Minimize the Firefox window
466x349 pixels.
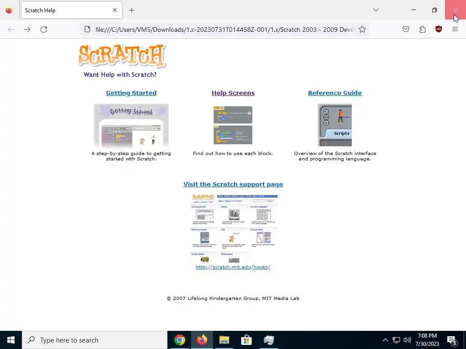pos(413,10)
